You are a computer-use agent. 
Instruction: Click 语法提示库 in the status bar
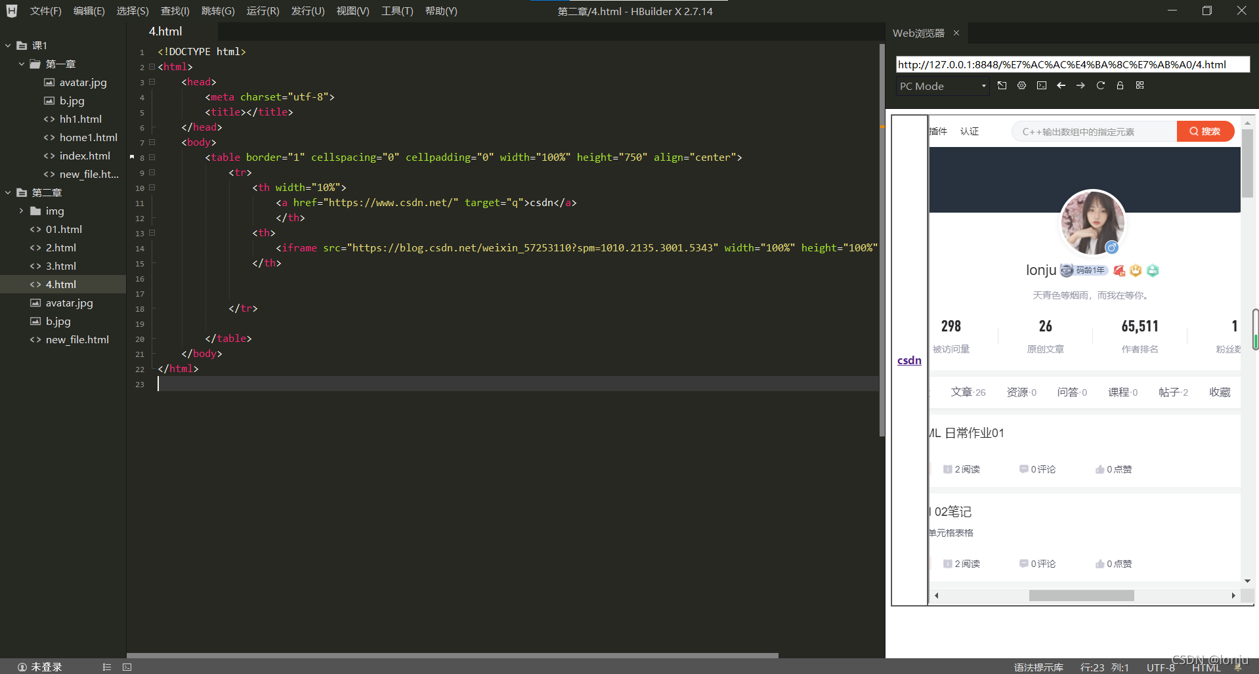click(x=1038, y=667)
